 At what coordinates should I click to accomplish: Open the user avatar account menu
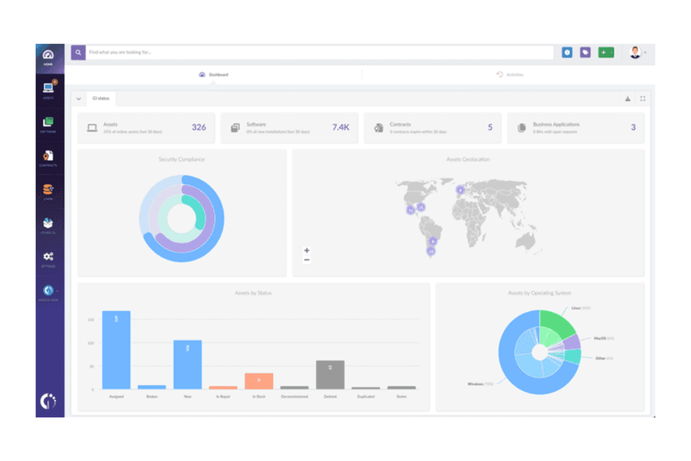[x=637, y=52]
